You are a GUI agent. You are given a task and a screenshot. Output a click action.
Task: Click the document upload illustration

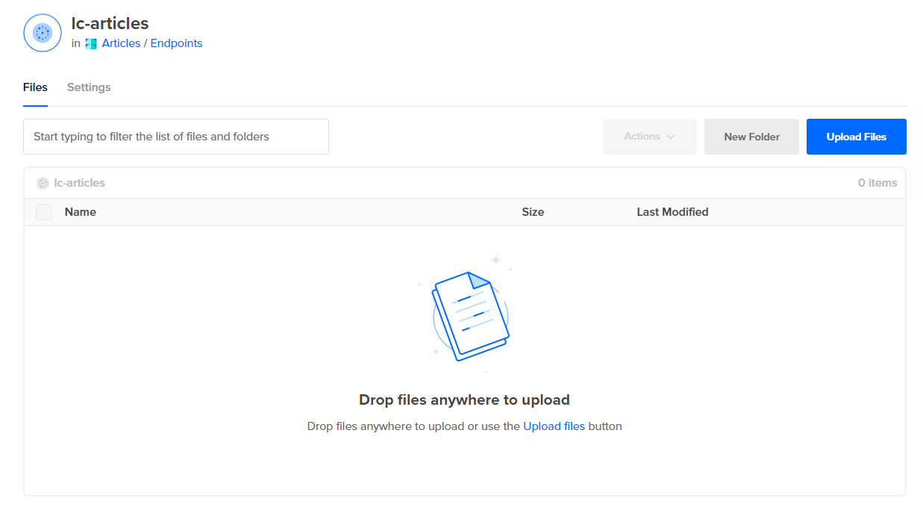pos(466,313)
